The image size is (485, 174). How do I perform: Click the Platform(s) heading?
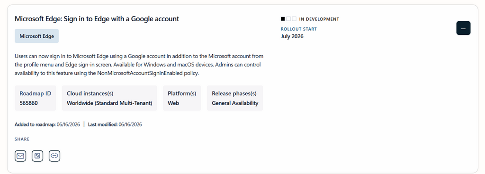point(182,94)
